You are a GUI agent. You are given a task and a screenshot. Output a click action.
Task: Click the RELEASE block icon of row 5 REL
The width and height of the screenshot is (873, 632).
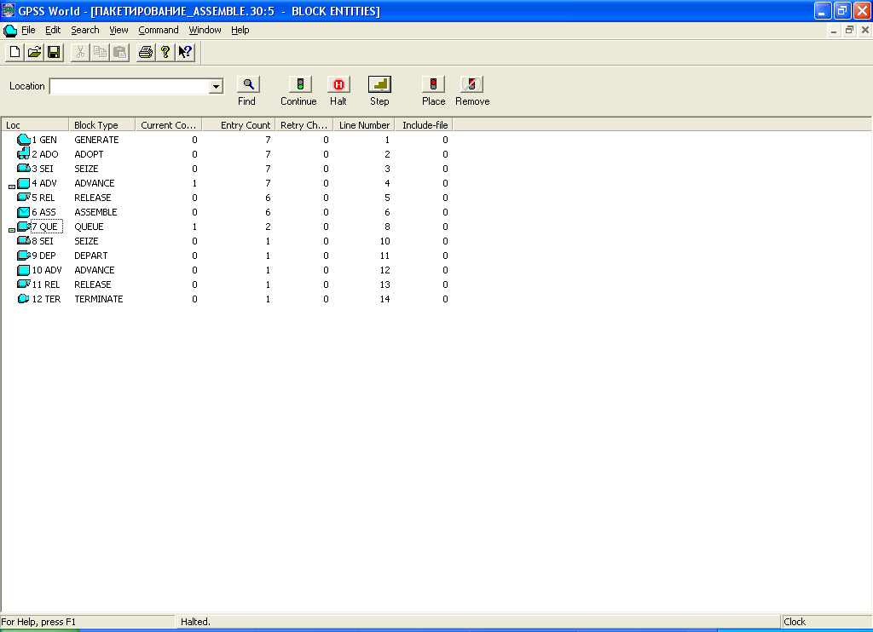click(x=23, y=198)
